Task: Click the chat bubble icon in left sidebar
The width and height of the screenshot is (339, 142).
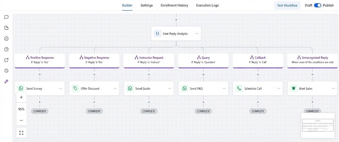Action: [x=6, y=17]
